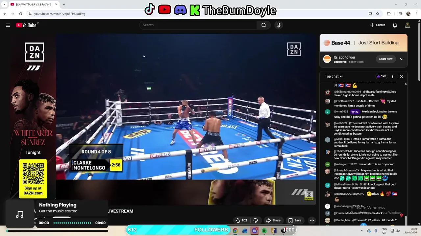Install app from address bar icon
Screen dimensions: 421x236
pos(370,14)
